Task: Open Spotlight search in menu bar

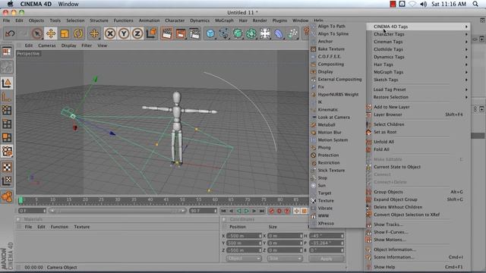Action: tap(475, 4)
